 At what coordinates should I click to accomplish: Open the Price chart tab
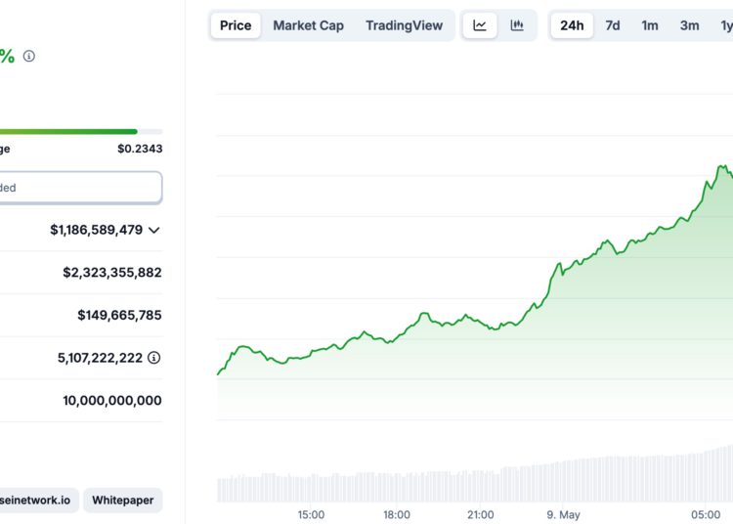click(236, 25)
